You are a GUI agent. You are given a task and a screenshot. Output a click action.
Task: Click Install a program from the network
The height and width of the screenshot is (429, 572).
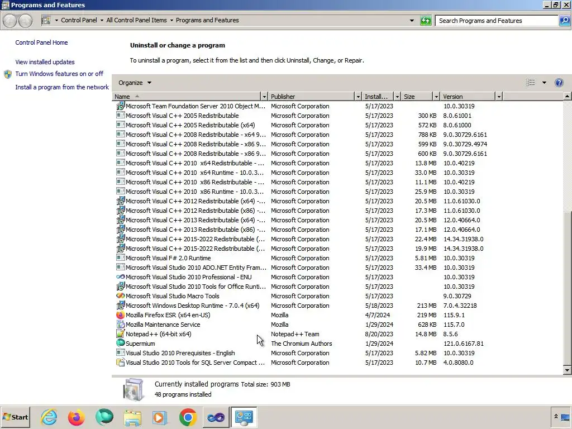coord(62,87)
